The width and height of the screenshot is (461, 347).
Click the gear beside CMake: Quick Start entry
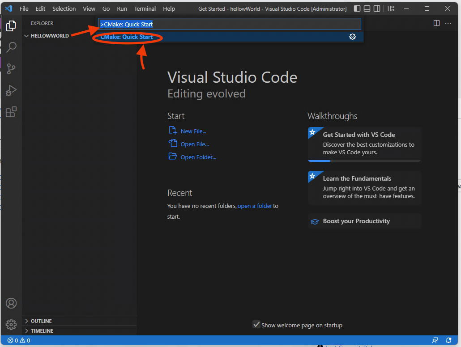coord(353,37)
